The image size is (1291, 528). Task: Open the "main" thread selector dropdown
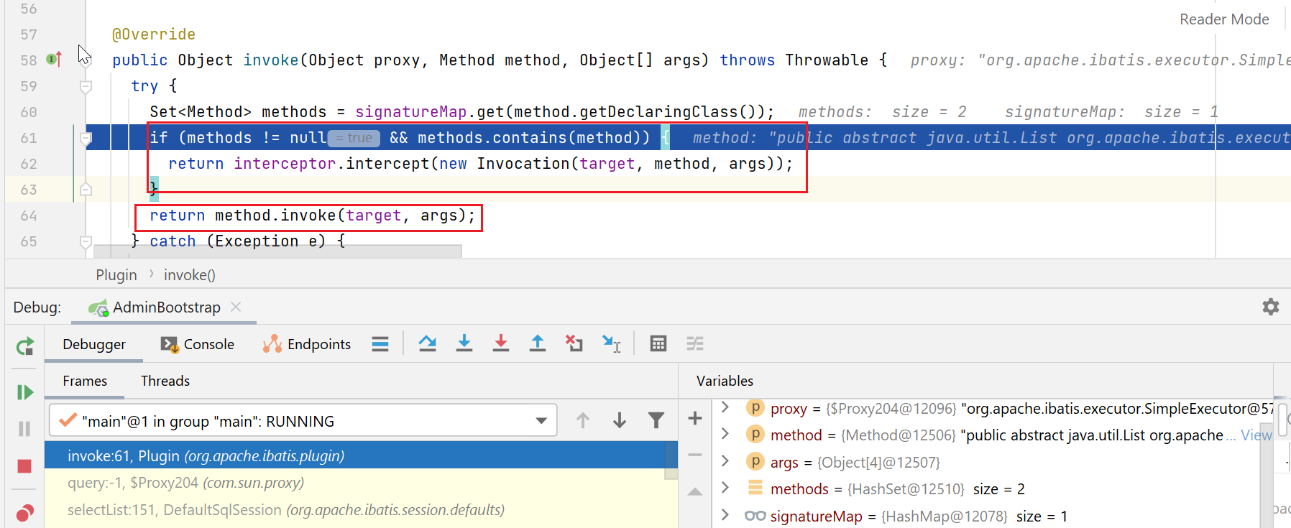click(x=541, y=421)
